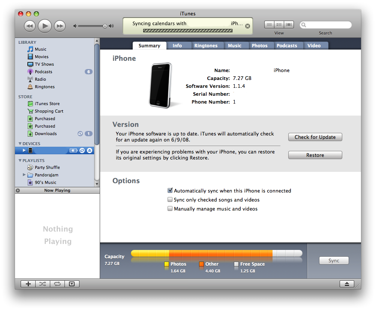Collapse the DEVICES section
This screenshot has width=376, height=310.
coord(20,144)
